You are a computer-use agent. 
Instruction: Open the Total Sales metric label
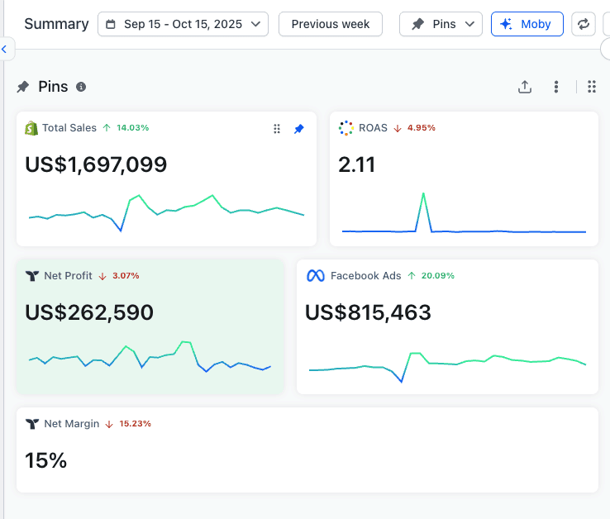pyautogui.click(x=69, y=128)
